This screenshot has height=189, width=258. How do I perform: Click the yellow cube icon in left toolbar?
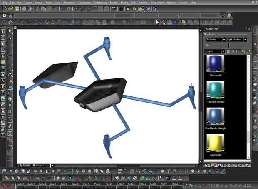[3, 86]
